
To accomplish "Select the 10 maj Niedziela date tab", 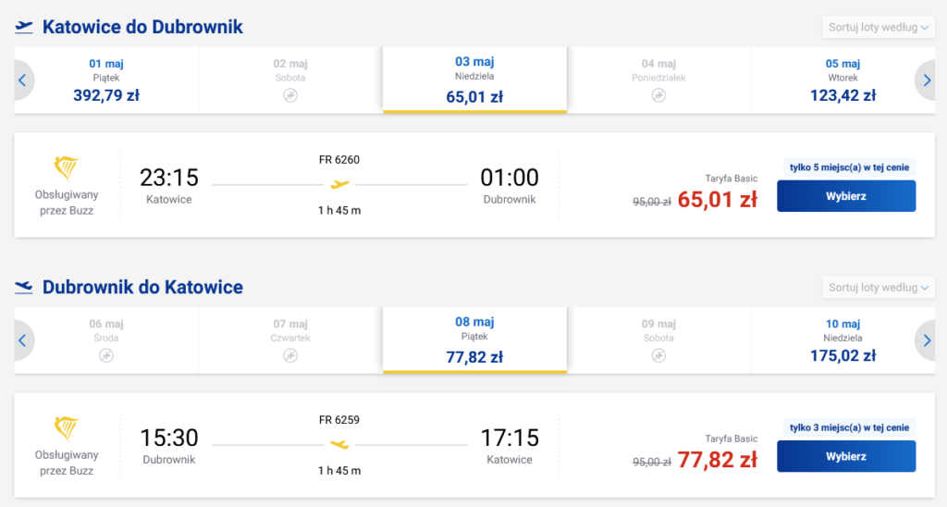I will tap(842, 340).
